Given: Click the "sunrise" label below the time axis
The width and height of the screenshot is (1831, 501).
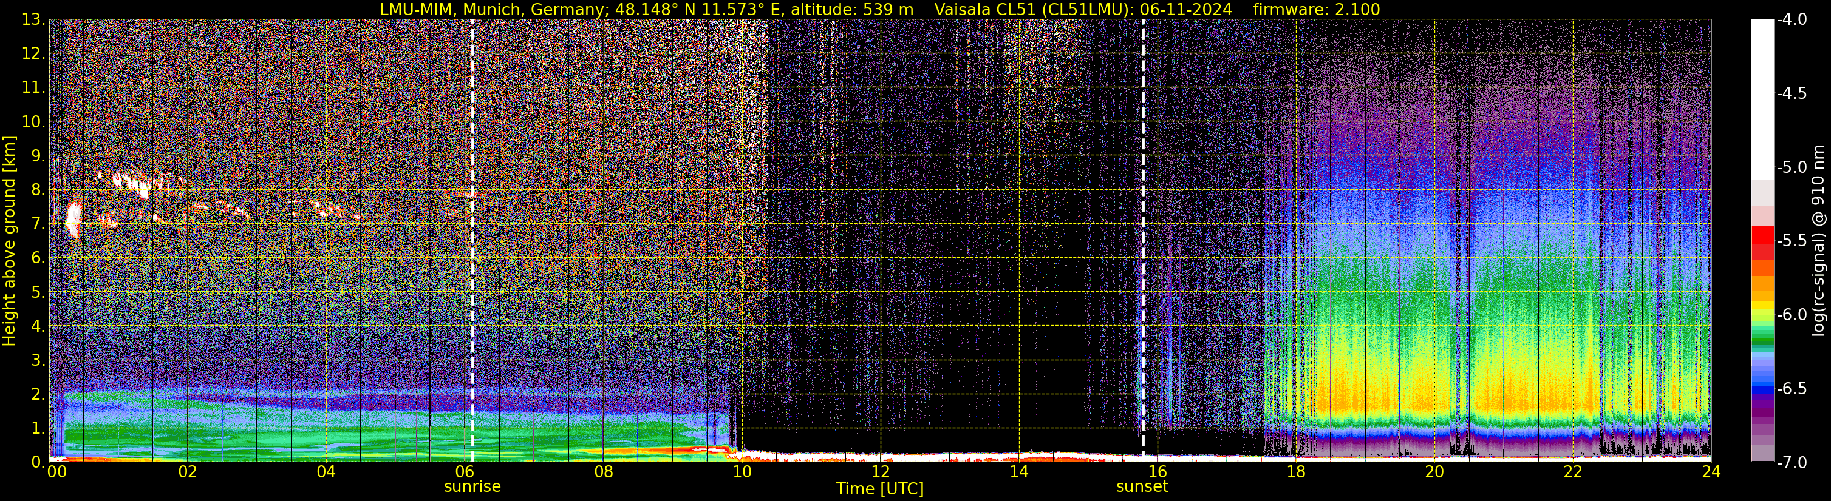Looking at the screenshot, I should tap(472, 487).
